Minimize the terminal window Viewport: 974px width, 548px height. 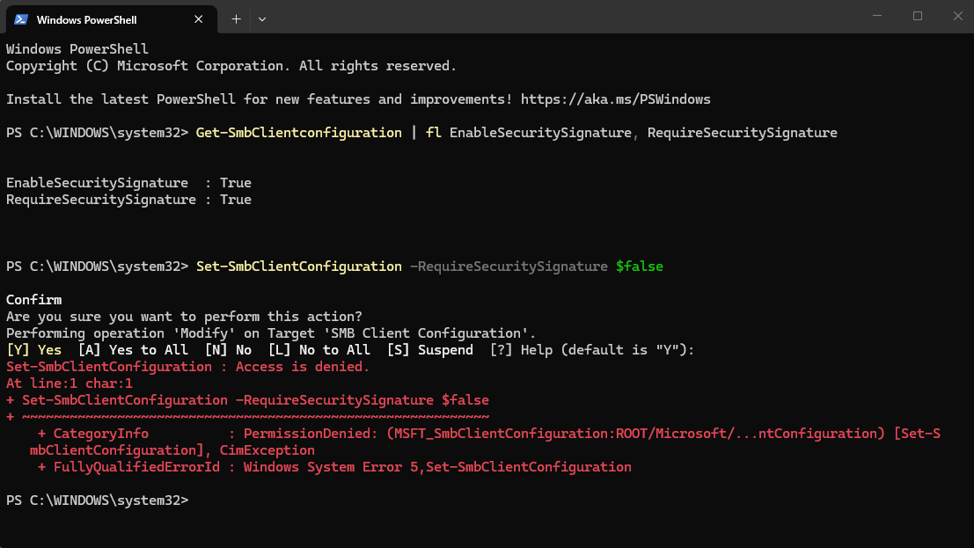(x=877, y=16)
